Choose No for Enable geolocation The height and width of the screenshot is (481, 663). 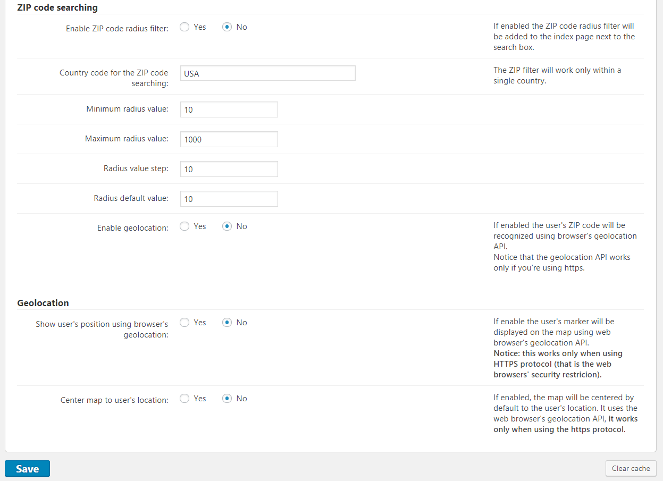tap(227, 226)
